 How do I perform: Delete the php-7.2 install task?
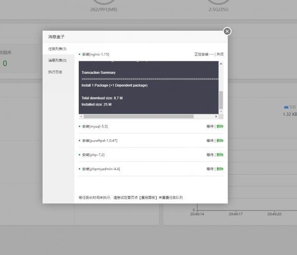(220, 155)
